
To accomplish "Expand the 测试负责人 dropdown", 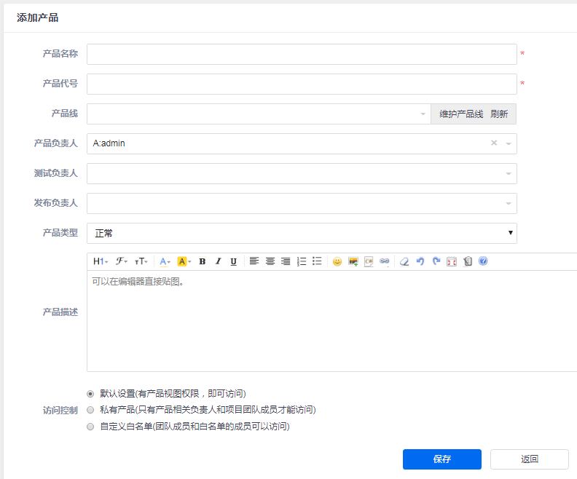I will [509, 173].
